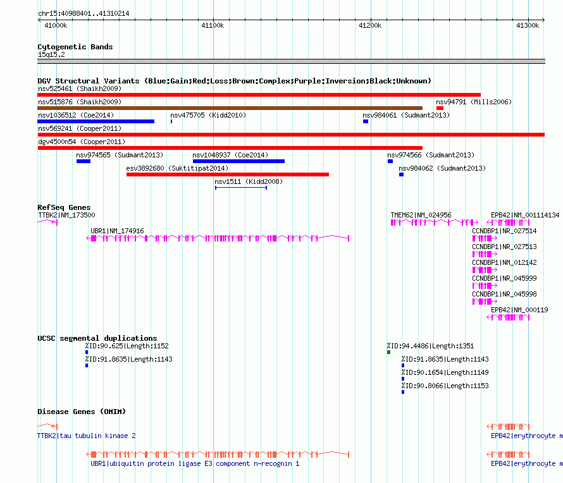This screenshot has height=483, width=563.
Task: Click the CCNDBP1|NR_027514 transcript label
Action: coord(504,231)
